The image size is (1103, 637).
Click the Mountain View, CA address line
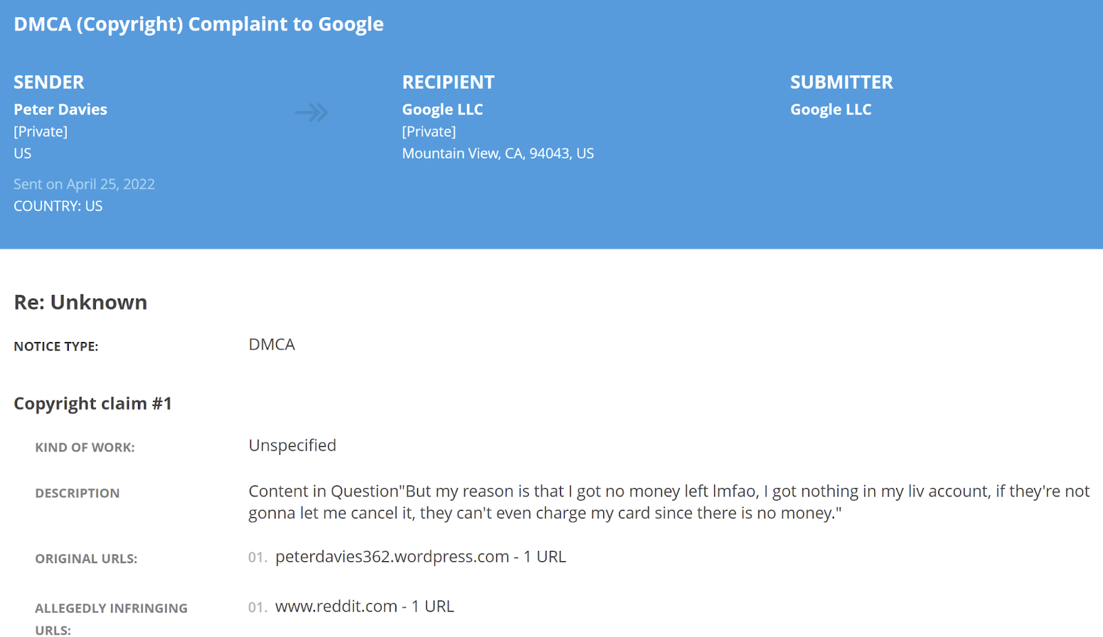point(498,153)
